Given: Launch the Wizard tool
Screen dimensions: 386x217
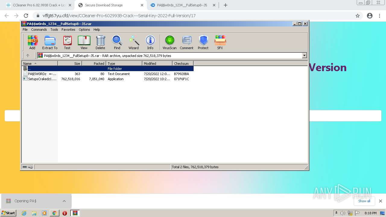Looking at the screenshot, I should click(134, 42).
